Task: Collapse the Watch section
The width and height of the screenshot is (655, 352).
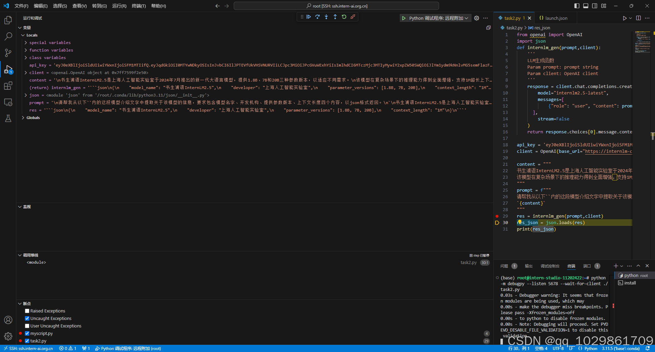Action: click(x=20, y=207)
